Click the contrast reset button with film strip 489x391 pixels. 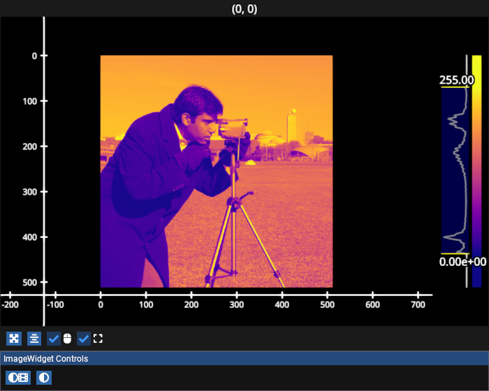(x=18, y=378)
